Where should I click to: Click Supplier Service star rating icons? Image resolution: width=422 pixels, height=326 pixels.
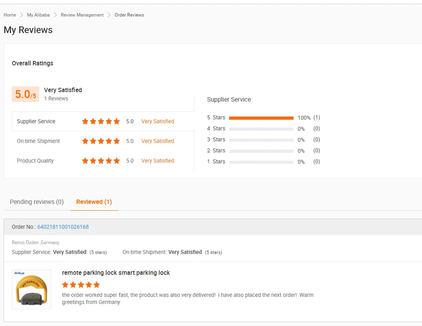[x=101, y=121]
